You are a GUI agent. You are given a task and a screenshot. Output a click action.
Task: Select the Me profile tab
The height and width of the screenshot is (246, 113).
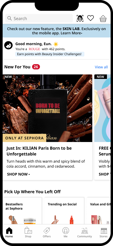pyautogui.click(x=66, y=232)
